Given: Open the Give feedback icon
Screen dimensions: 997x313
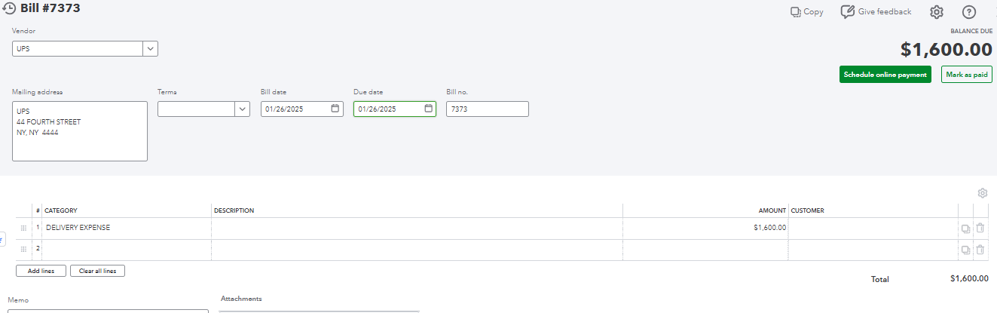Looking at the screenshot, I should [x=848, y=11].
